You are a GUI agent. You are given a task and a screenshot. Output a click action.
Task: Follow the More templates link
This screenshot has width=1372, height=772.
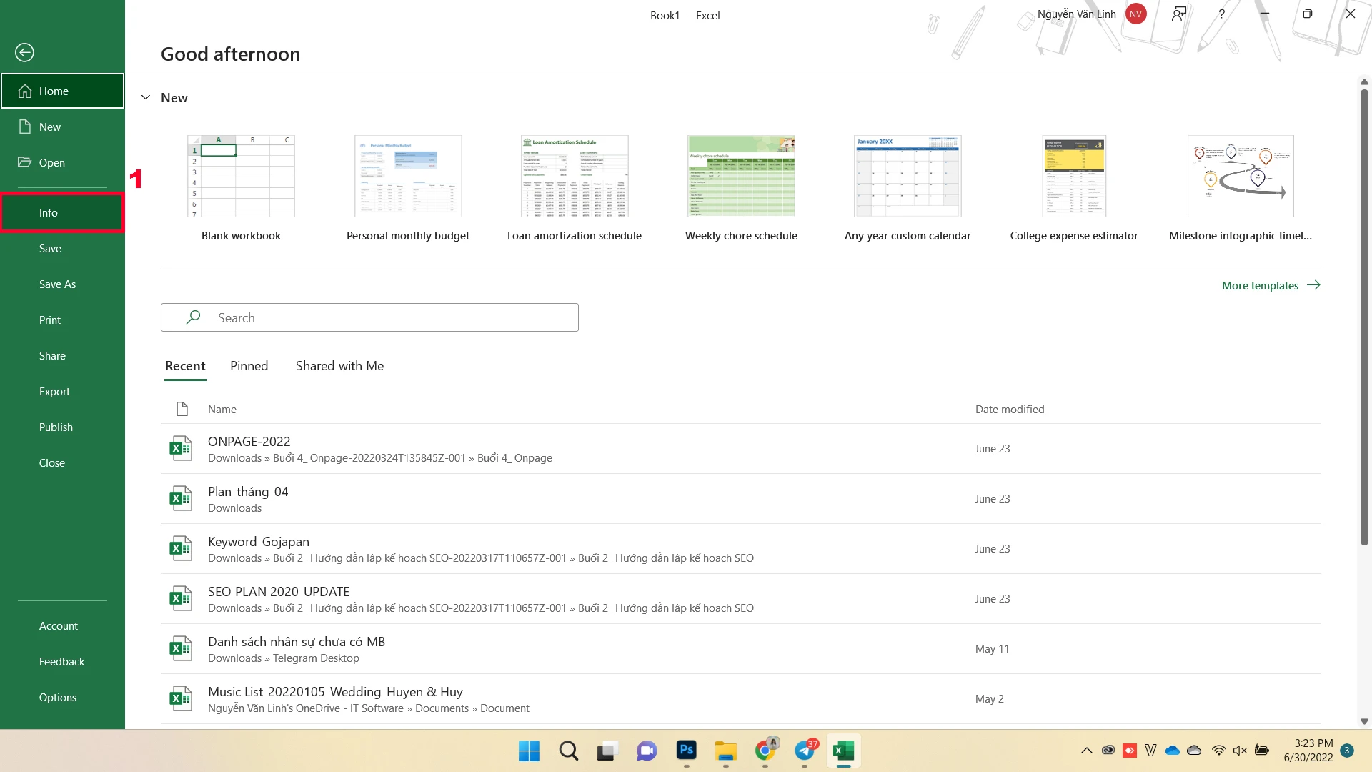(1271, 285)
